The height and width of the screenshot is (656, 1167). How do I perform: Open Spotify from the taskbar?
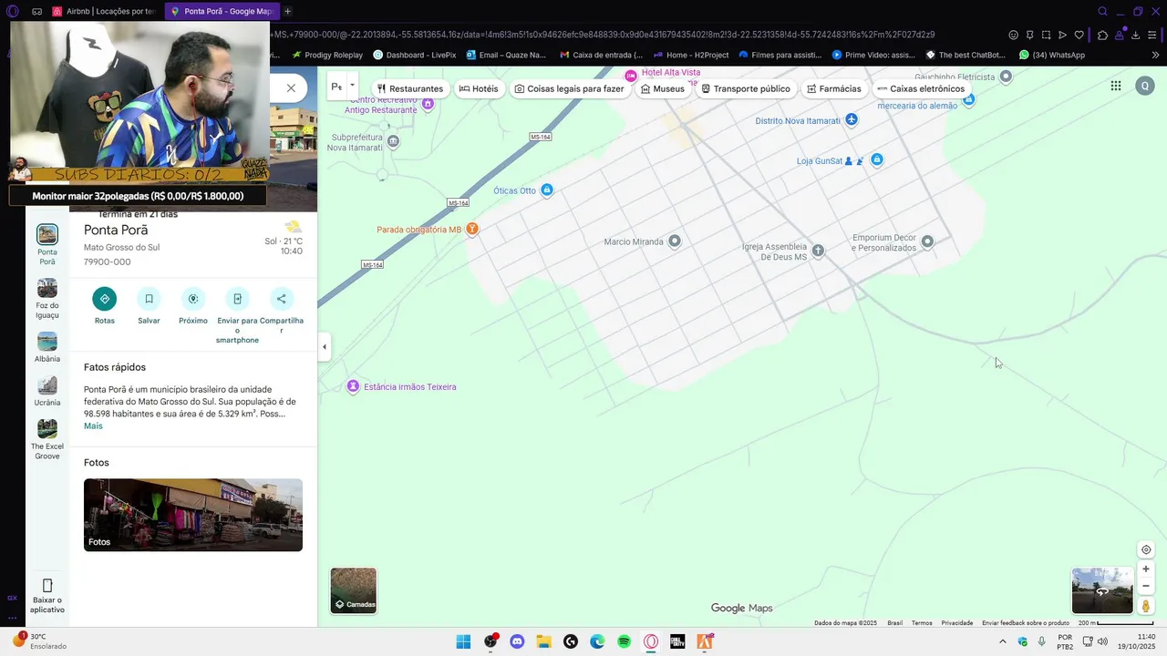coord(624,641)
